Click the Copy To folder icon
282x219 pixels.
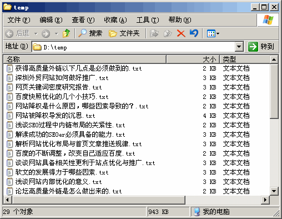[168, 33]
